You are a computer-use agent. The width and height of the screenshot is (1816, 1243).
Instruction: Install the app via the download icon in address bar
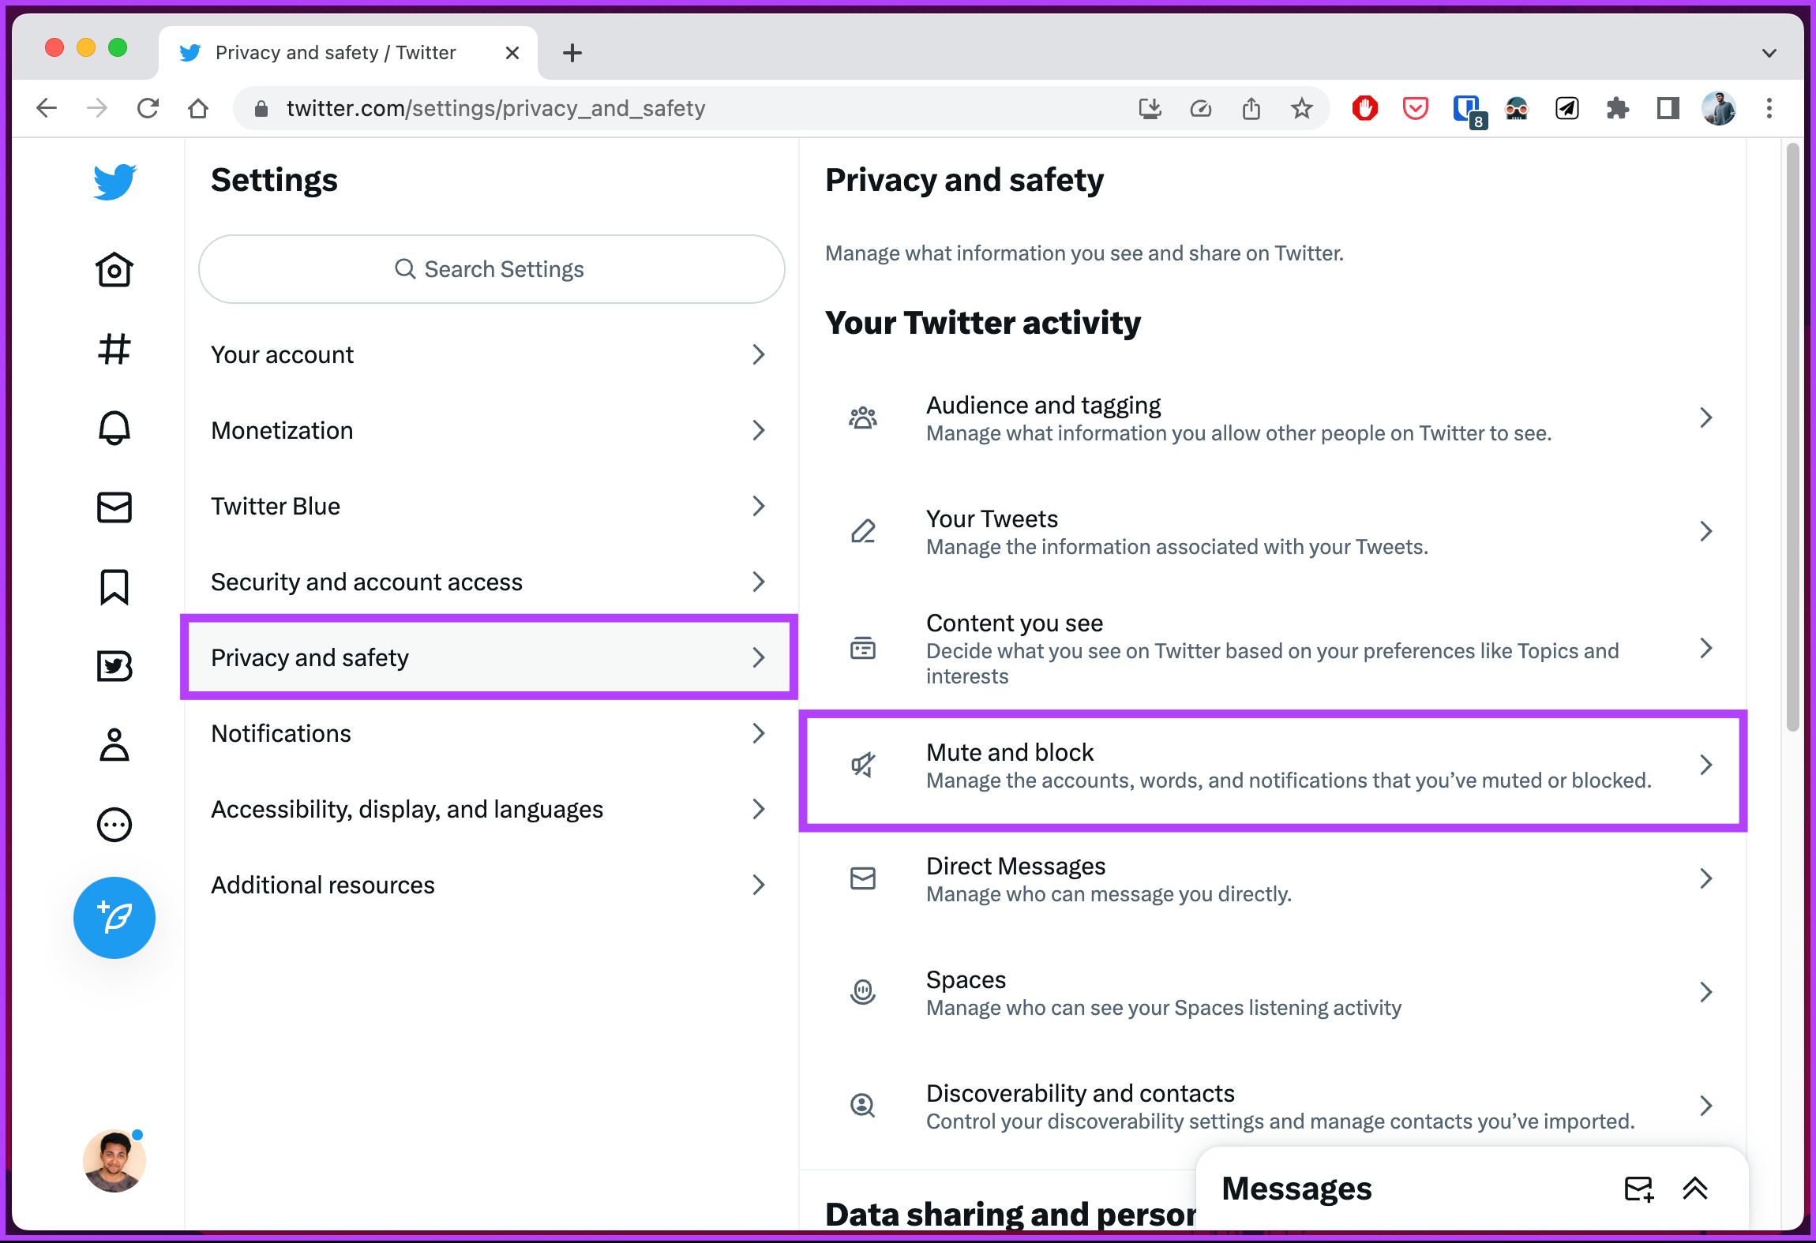(x=1150, y=108)
